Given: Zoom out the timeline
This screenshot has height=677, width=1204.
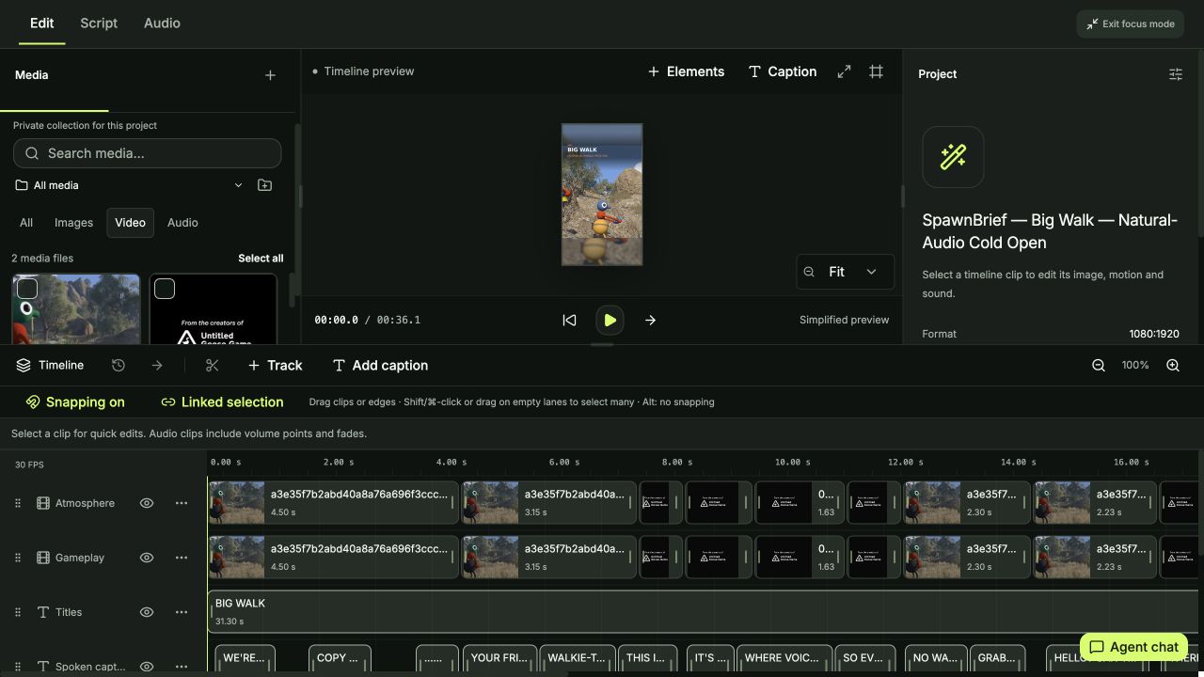Looking at the screenshot, I should point(1098,365).
